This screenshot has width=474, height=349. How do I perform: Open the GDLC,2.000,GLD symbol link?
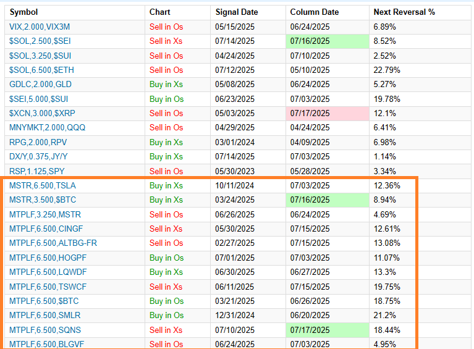pos(41,84)
